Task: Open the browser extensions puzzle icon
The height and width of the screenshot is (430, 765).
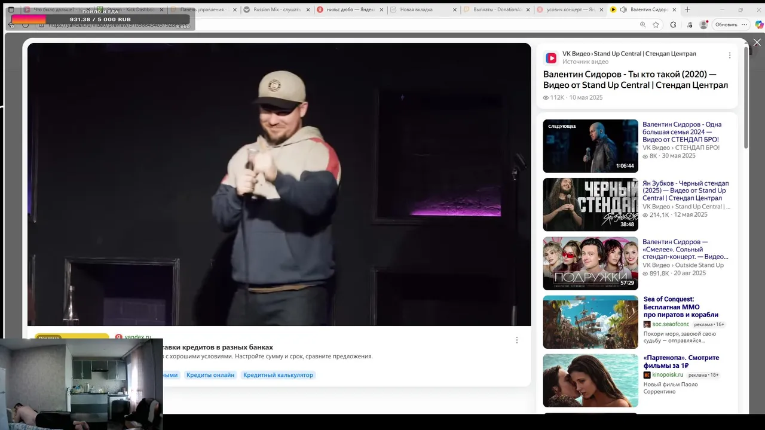Action: 673,24
